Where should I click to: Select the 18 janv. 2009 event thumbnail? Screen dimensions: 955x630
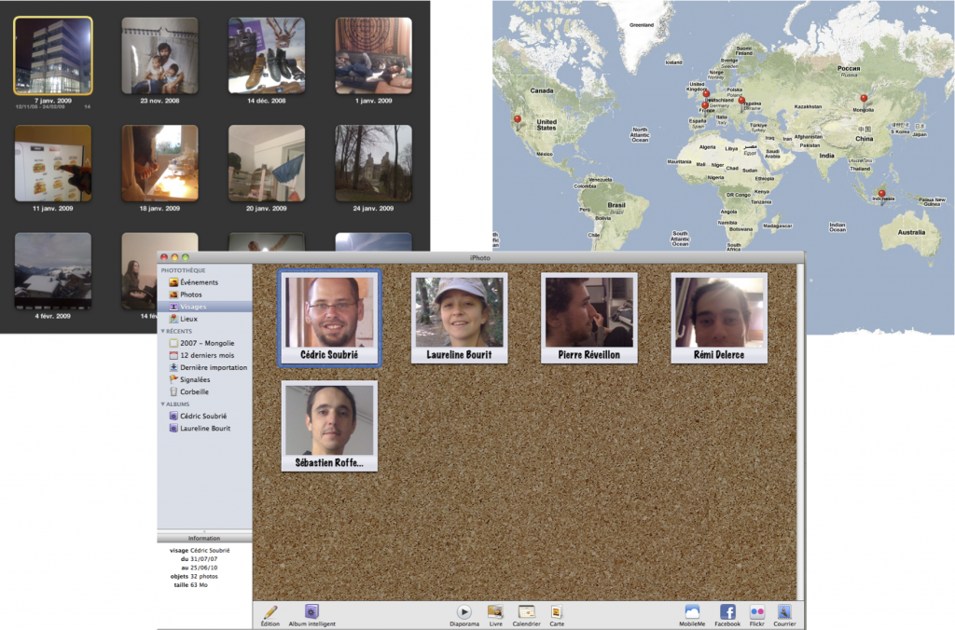pyautogui.click(x=159, y=163)
